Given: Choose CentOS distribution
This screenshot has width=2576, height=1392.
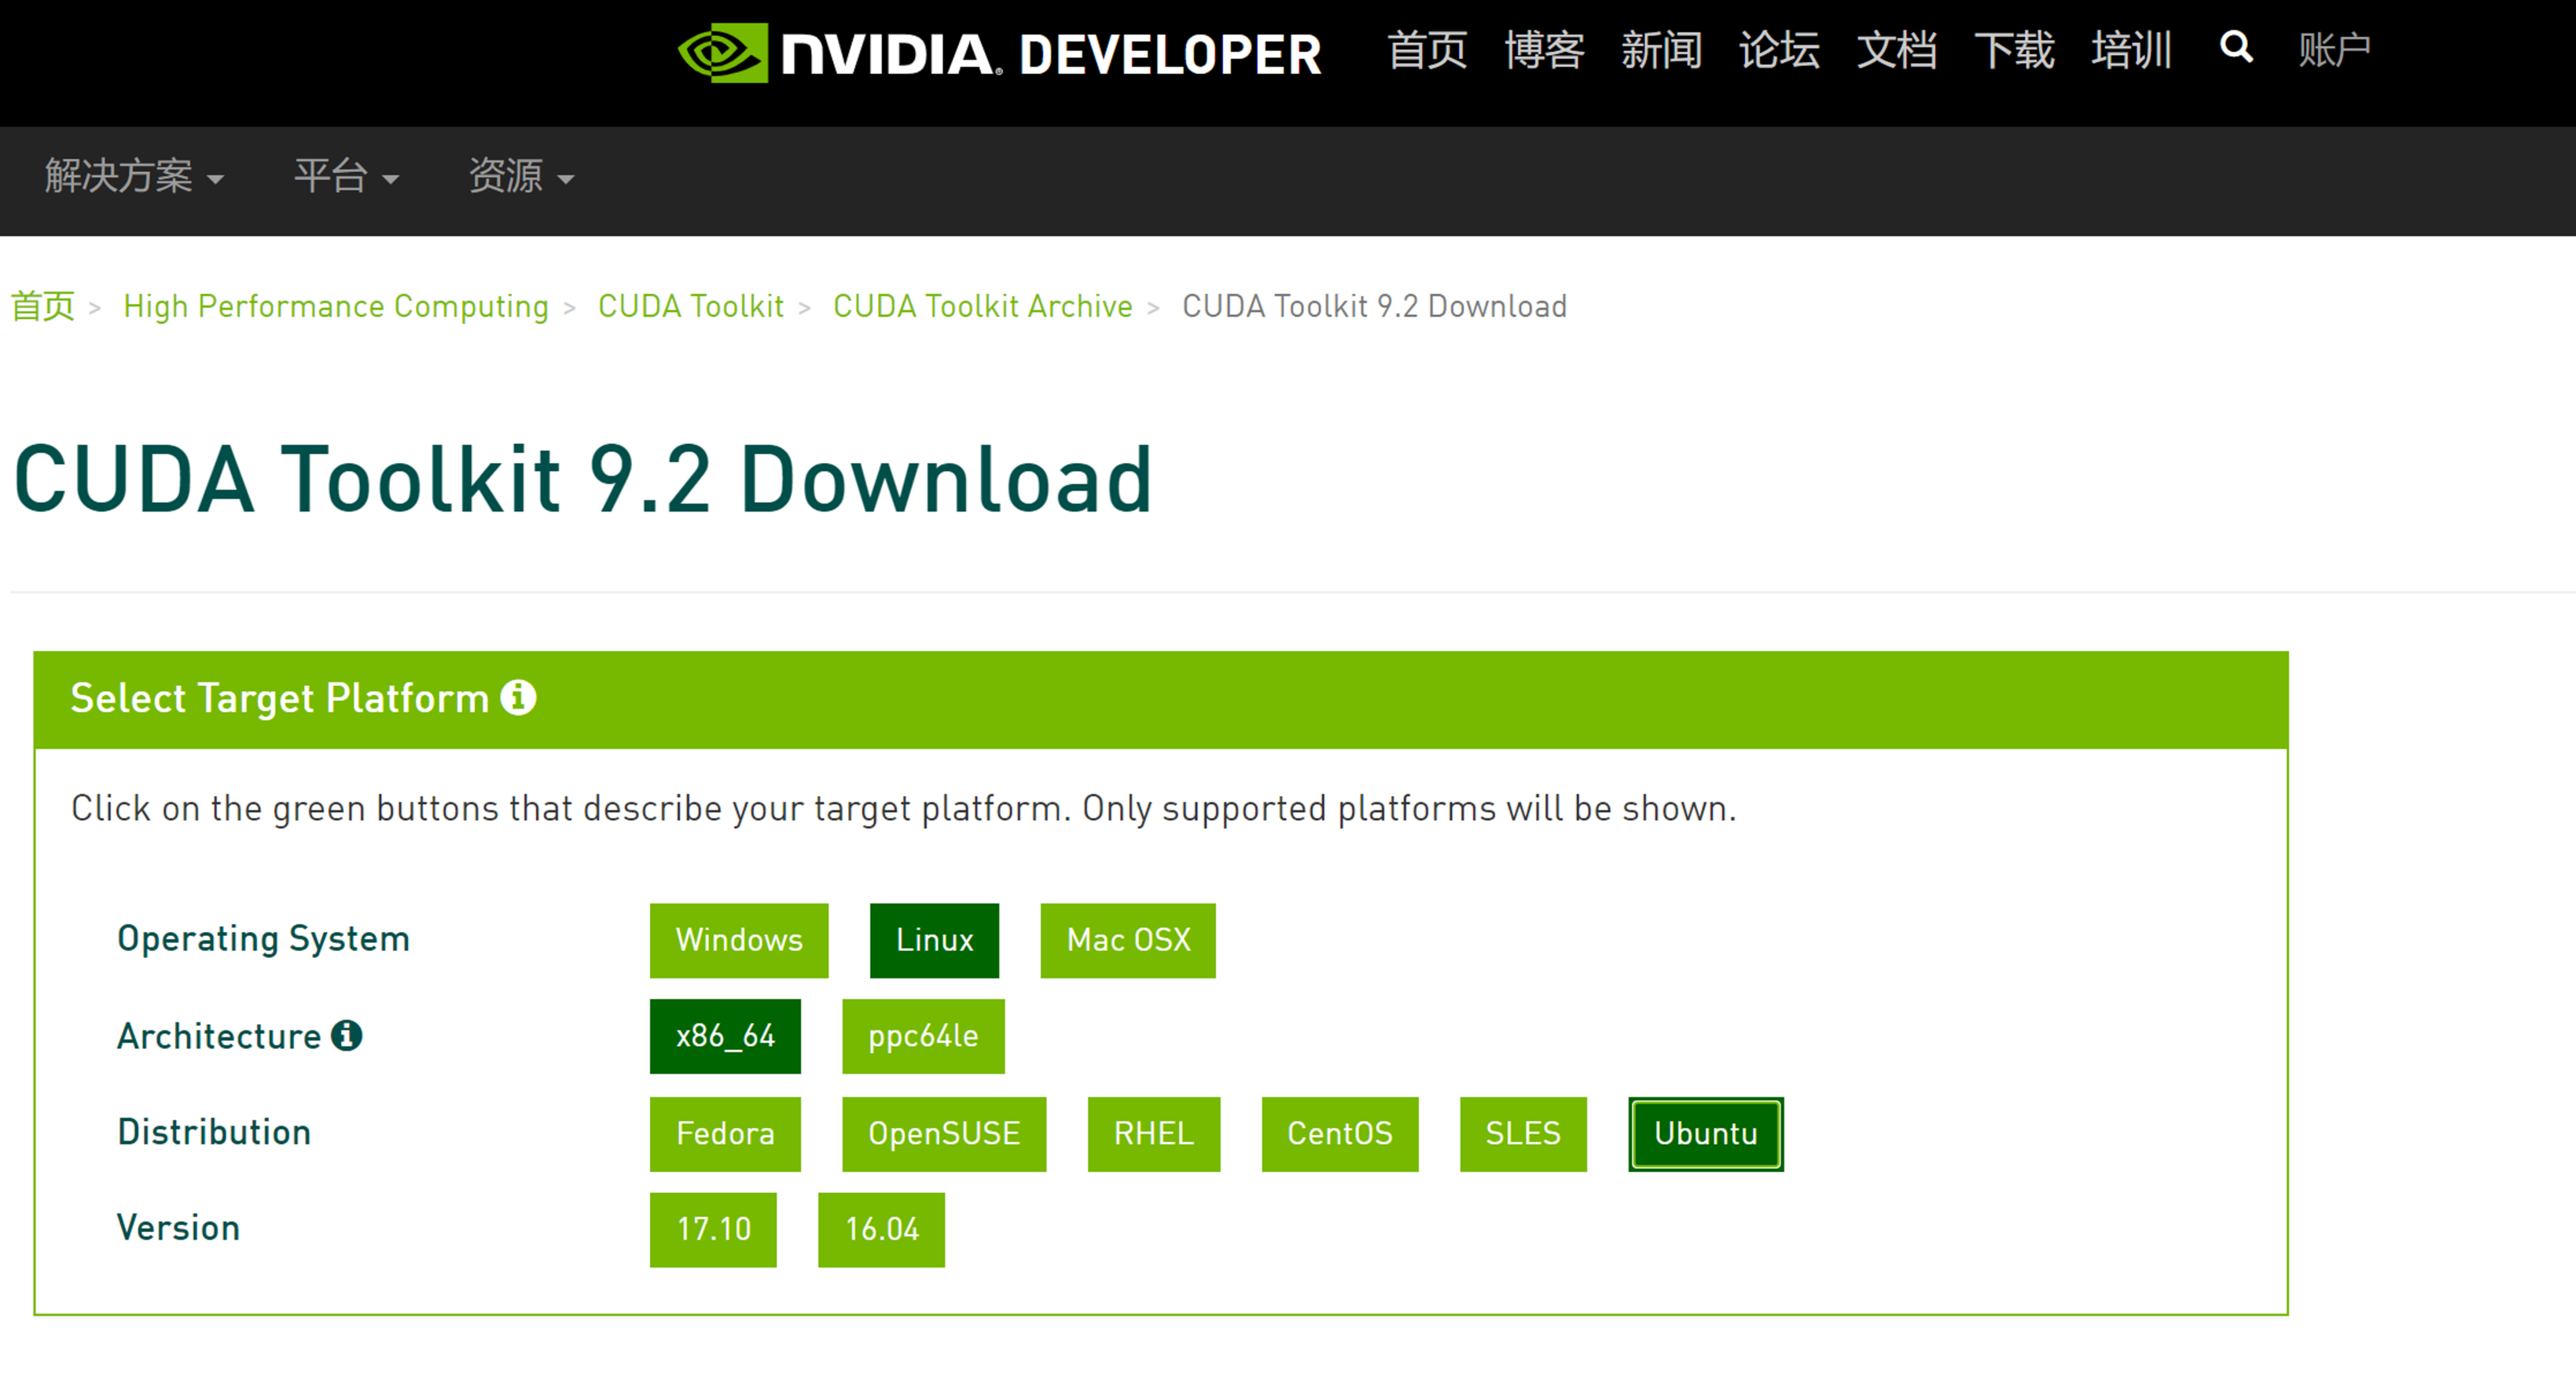Looking at the screenshot, I should (x=1339, y=1133).
